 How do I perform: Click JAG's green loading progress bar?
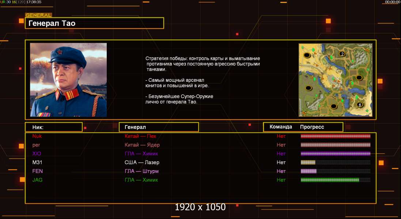[336, 180]
